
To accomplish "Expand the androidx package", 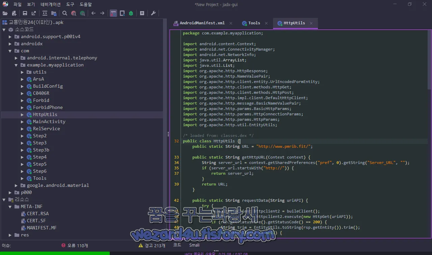I will (10, 44).
